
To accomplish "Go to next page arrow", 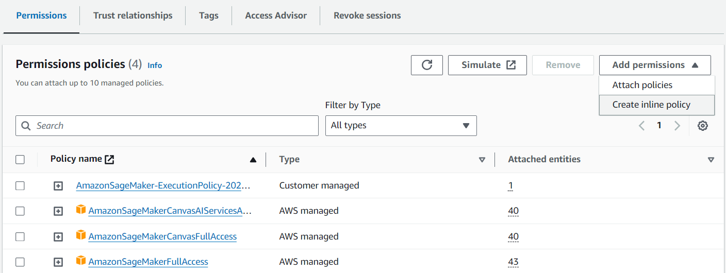I will tap(678, 126).
